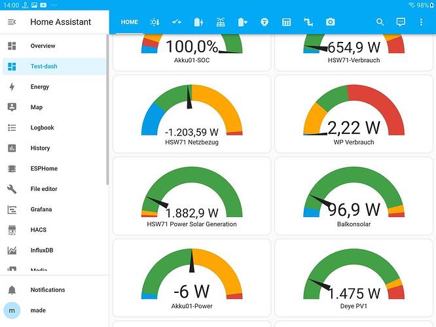The width and height of the screenshot is (436, 327).
Task: Click the ESPHome label in sidebar
Action: coord(44,169)
